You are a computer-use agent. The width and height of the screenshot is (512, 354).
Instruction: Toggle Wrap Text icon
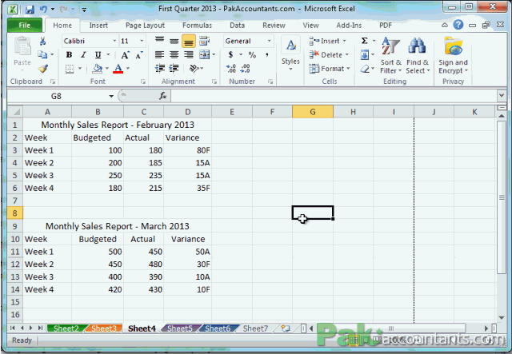(205, 41)
